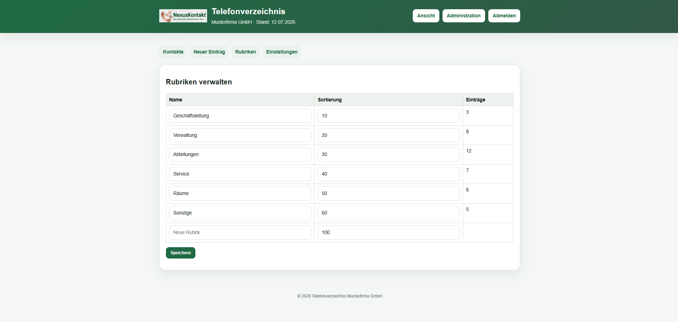Viewport: 678px width, 322px height.
Task: Focus the Service name field
Action: [x=240, y=174]
